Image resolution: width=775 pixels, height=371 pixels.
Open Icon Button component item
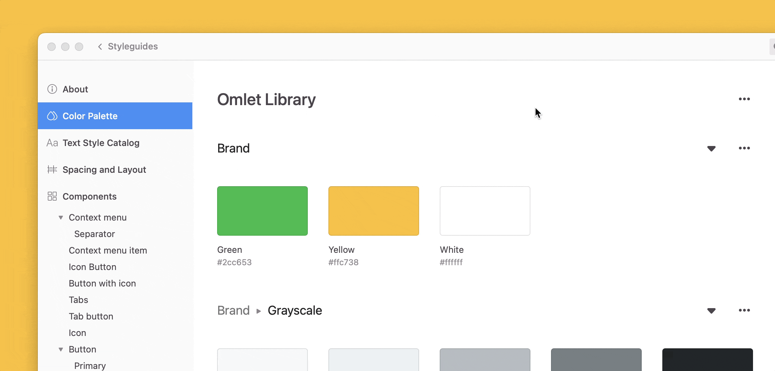point(92,267)
